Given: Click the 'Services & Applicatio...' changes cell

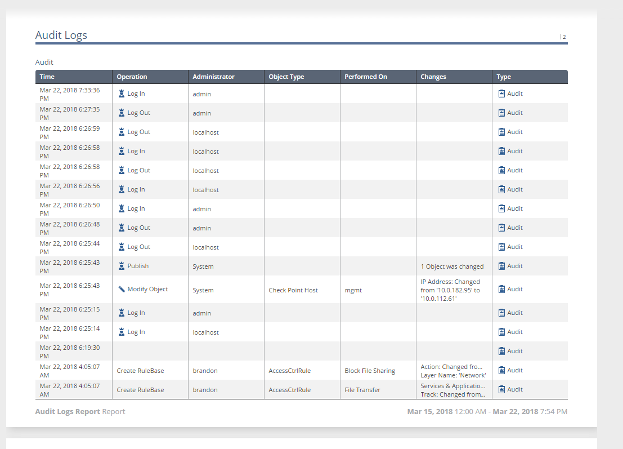Looking at the screenshot, I should coord(453,390).
